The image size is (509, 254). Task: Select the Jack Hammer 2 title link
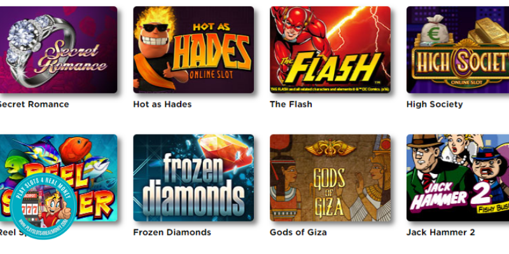click(x=440, y=232)
